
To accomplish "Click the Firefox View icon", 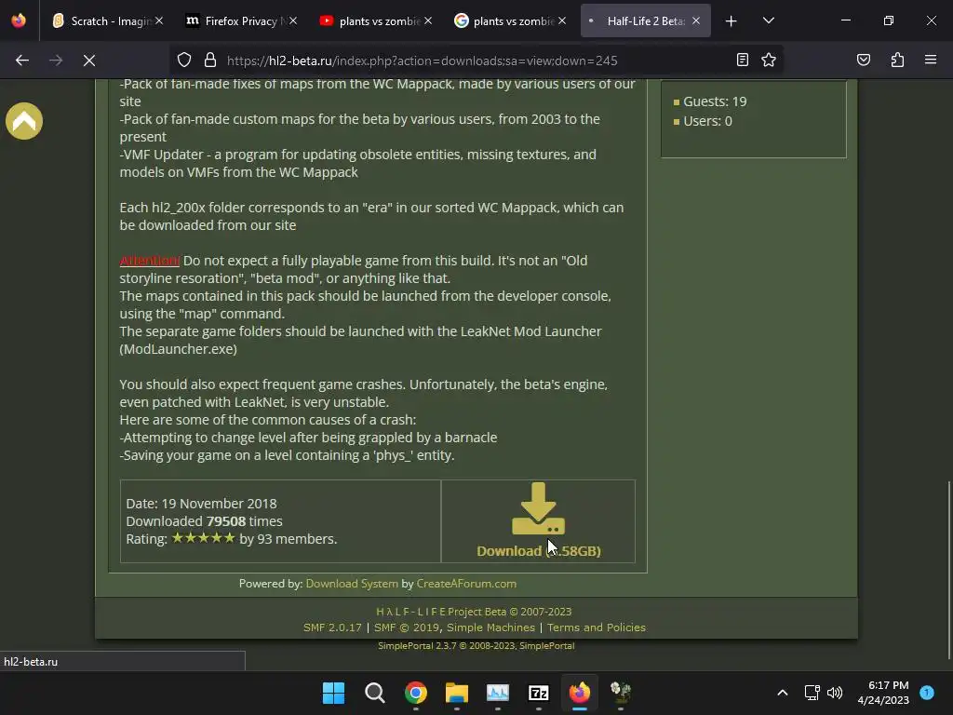I will coord(19,20).
